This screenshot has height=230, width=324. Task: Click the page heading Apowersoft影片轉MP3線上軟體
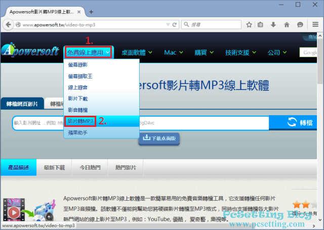click(204, 85)
